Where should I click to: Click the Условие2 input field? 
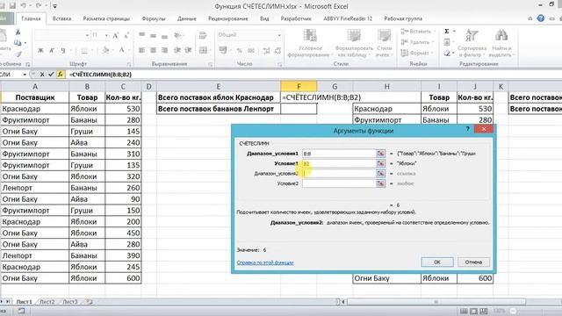click(x=339, y=183)
